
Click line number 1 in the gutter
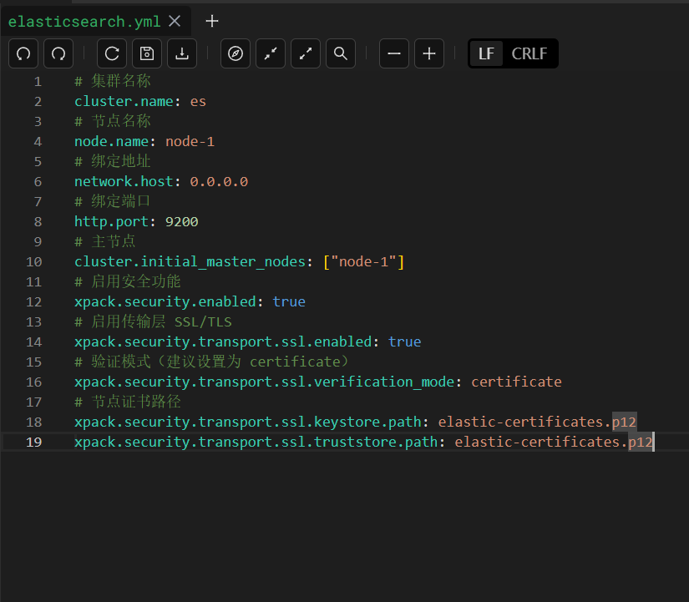(x=38, y=82)
